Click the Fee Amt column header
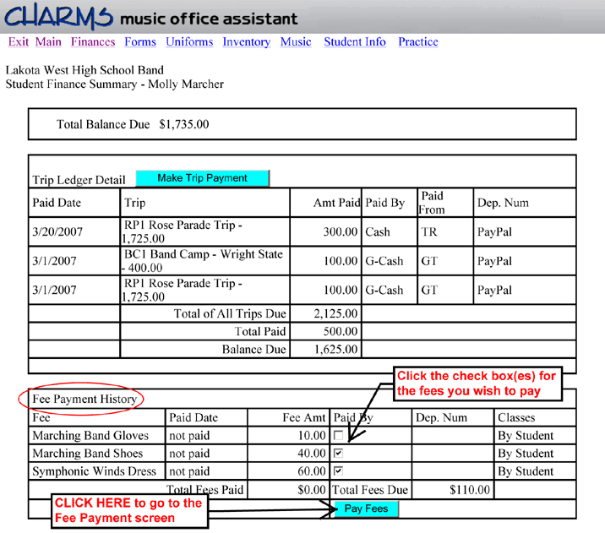 (304, 417)
